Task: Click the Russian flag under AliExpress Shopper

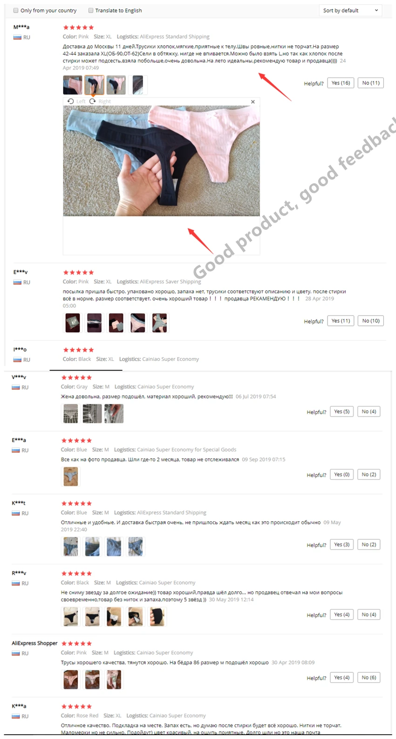Action: 16,653
